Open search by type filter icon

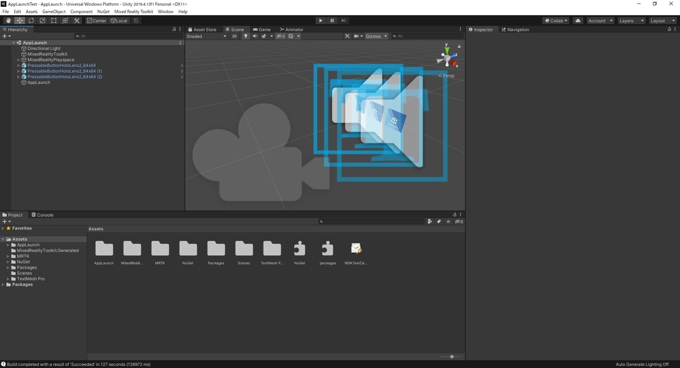430,222
